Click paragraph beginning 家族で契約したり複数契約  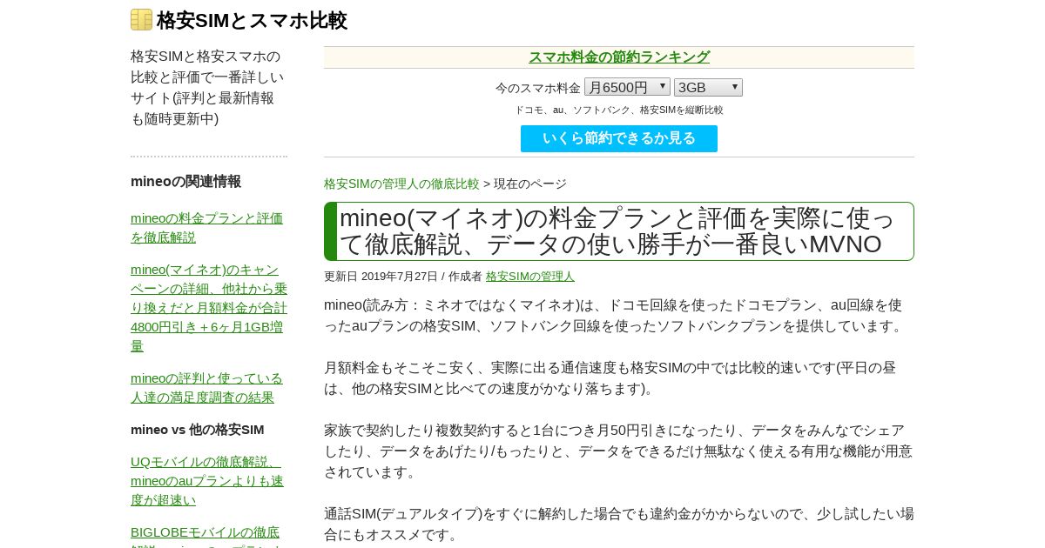618,451
